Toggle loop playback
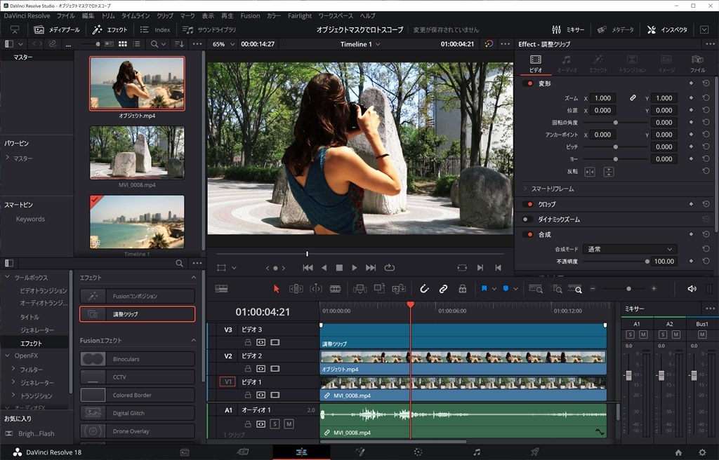719x460 pixels. click(389, 268)
